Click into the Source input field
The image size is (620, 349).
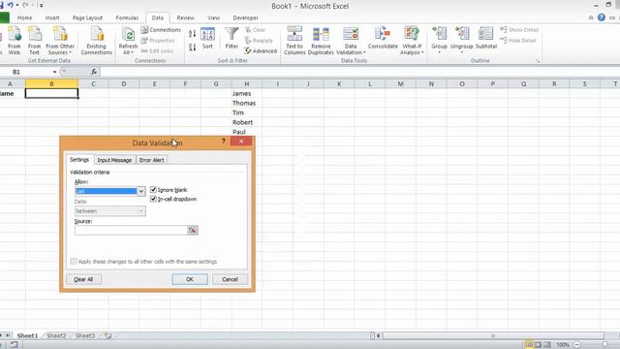click(131, 231)
